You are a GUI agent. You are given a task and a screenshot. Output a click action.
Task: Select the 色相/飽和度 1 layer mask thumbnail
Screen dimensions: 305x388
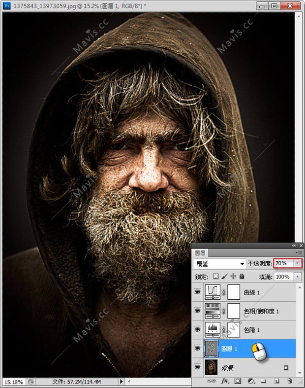pos(234,311)
